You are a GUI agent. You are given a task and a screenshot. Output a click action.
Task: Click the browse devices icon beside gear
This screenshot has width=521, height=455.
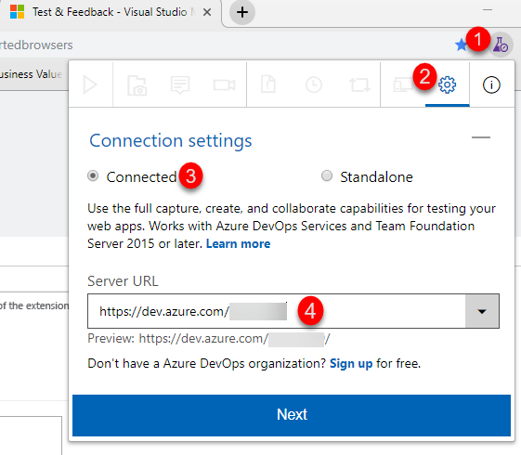(402, 85)
